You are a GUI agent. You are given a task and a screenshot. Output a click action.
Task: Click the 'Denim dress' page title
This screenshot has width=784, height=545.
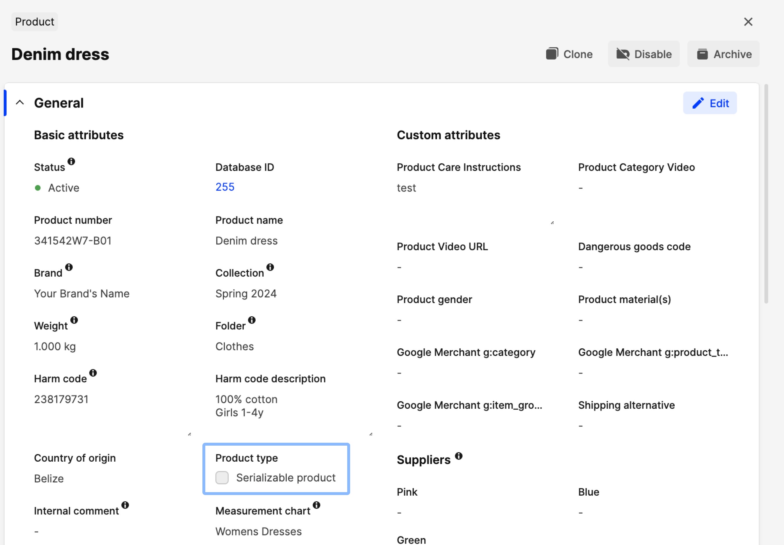60,54
